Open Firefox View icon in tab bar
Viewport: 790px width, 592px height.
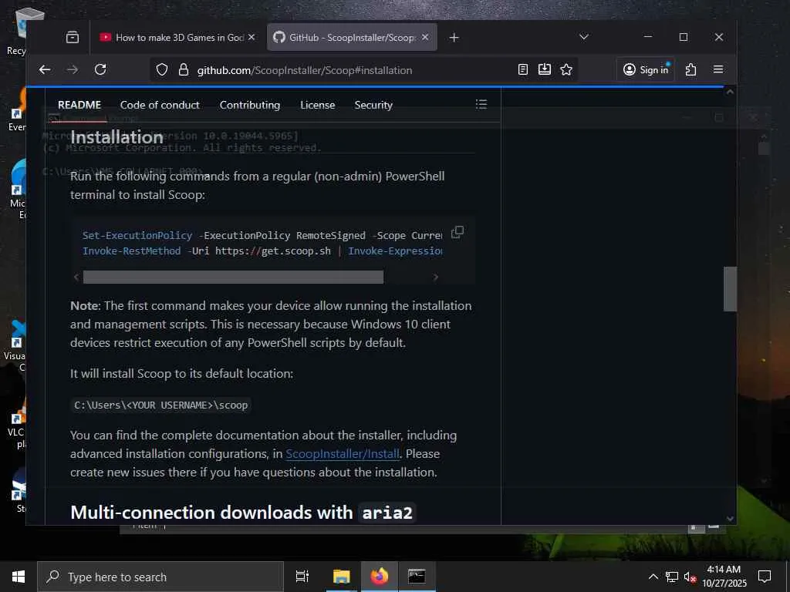tap(73, 37)
